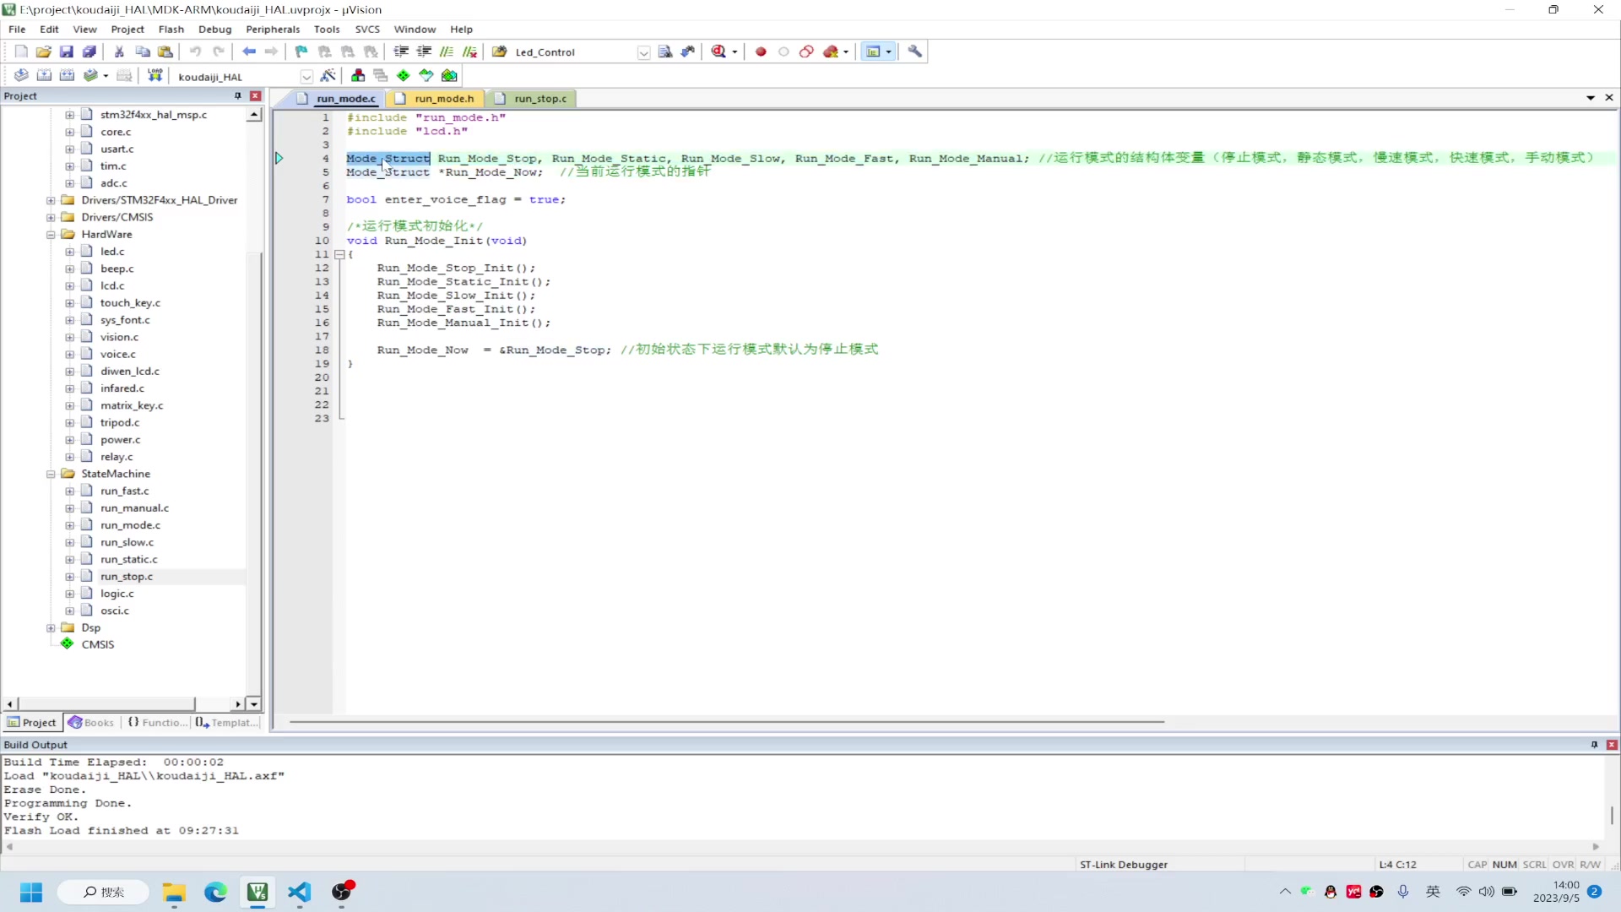
Task: Open Configuration with the wrench icon
Action: click(915, 52)
